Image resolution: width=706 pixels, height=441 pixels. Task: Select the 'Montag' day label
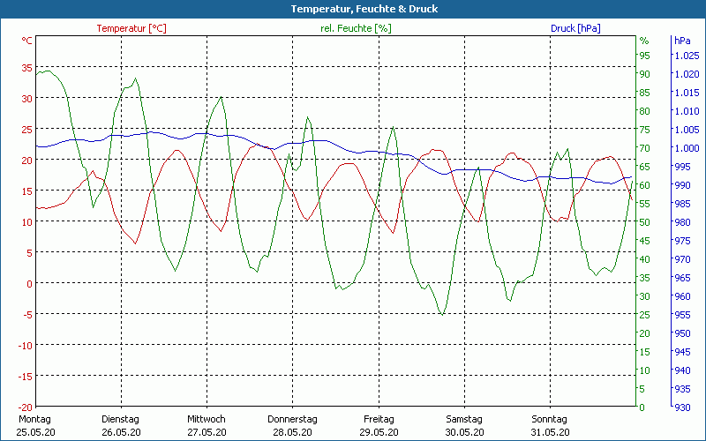coord(35,419)
